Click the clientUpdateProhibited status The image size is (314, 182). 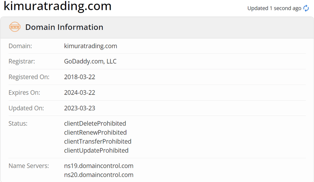96,150
